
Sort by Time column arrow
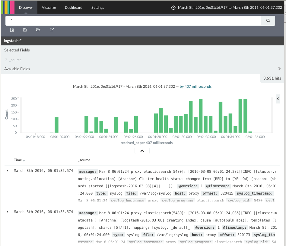24,160
